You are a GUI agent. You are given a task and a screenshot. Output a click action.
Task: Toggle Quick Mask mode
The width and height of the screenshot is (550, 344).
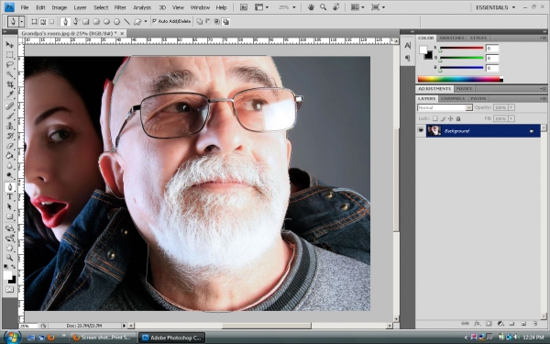[9, 290]
